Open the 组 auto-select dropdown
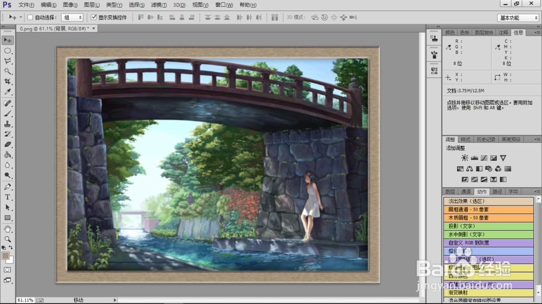 (72, 17)
